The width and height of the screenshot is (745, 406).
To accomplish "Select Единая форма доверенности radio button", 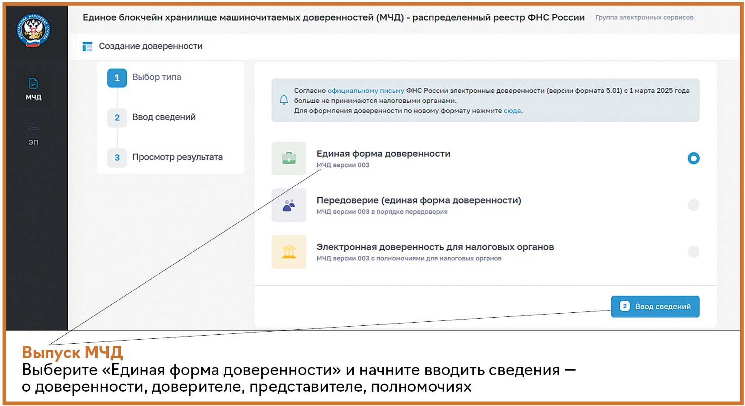I will 693,158.
